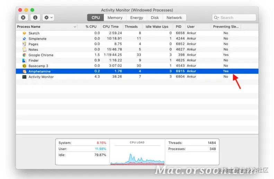Select the Notes process name
Image resolution: width=274 pixels, height=179 pixels.
pos(33,49)
